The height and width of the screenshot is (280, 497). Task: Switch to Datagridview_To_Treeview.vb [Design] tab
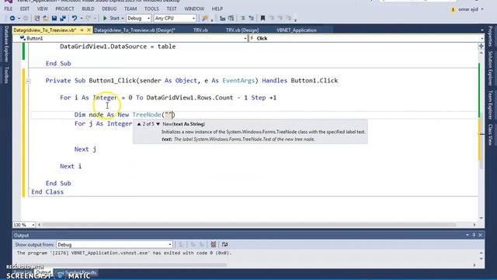(x=134, y=30)
